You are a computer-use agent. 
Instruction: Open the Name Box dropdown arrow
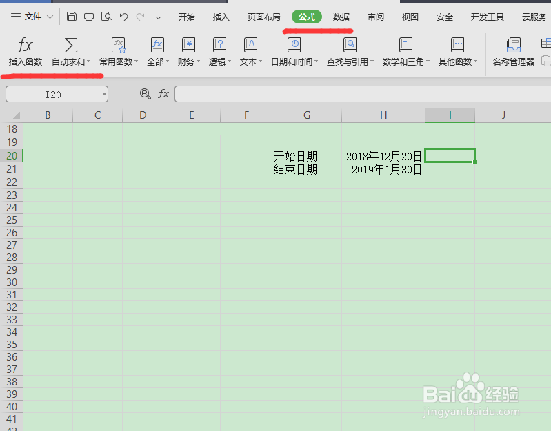pos(104,95)
